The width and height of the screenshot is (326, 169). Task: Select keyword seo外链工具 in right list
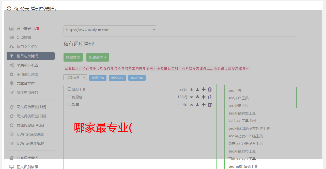[x=238, y=106]
